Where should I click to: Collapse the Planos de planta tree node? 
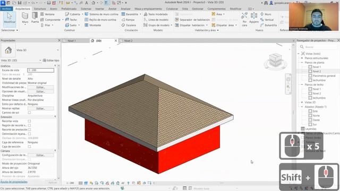[302, 63]
